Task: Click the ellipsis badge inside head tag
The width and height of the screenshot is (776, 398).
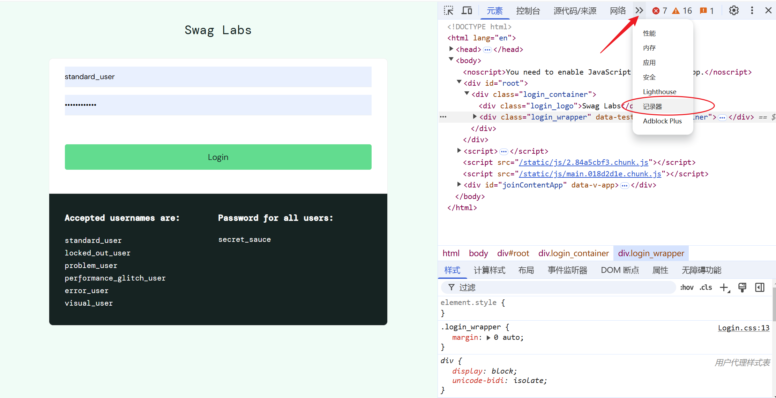Action: click(x=487, y=50)
